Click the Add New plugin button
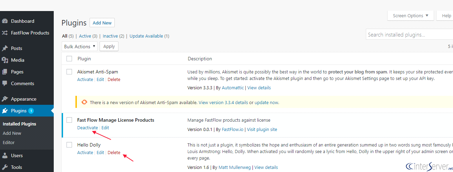The height and width of the screenshot is (172, 453). click(102, 23)
